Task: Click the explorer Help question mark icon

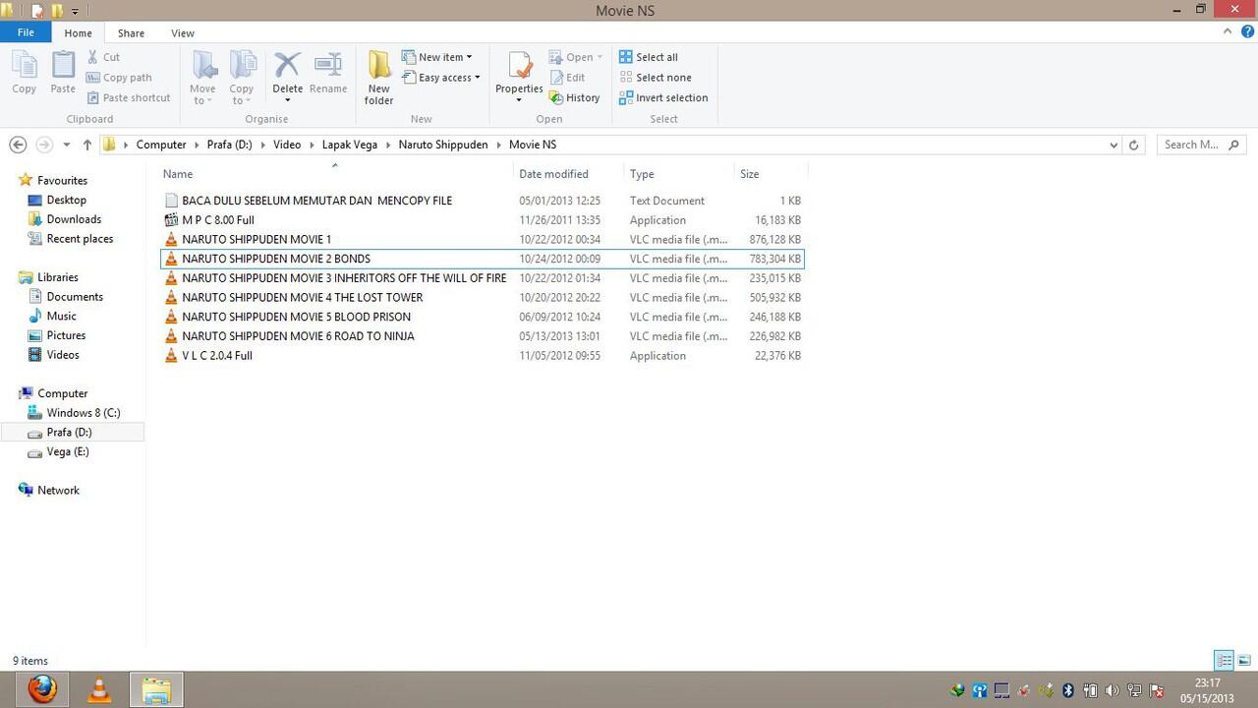Action: coord(1245,31)
